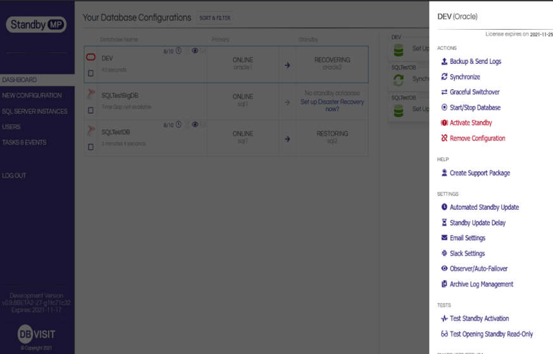Click the Start/Stop Database link
Viewport: 553px width, 354px height.
pyautogui.click(x=475, y=107)
